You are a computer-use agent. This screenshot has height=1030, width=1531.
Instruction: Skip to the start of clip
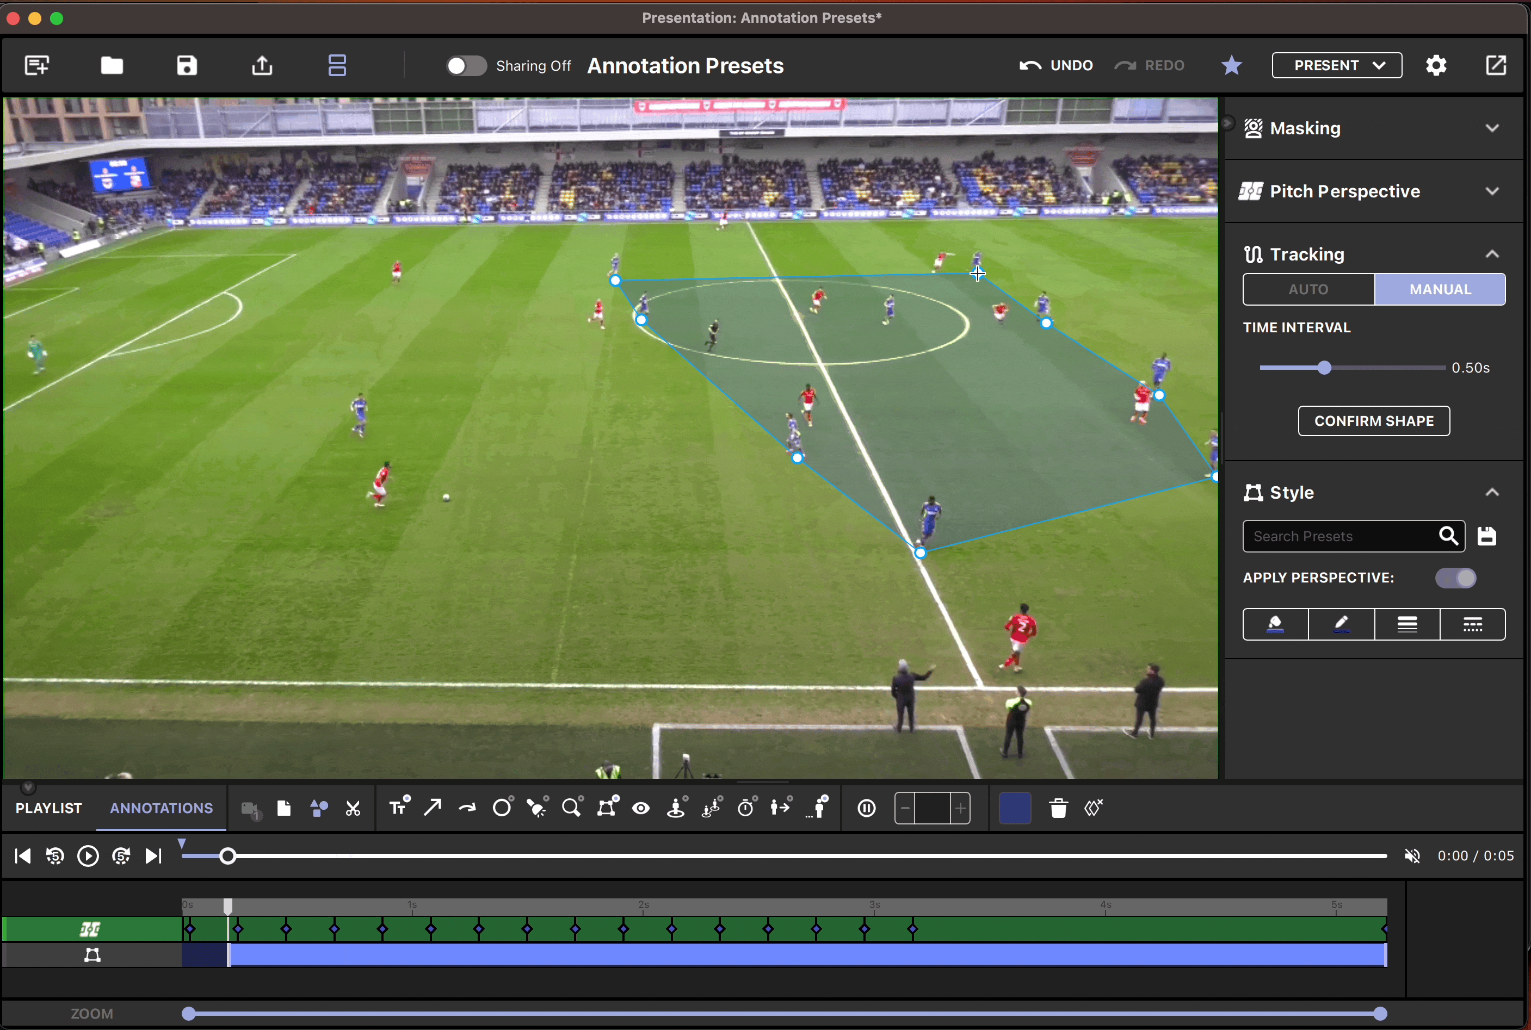[x=22, y=855]
